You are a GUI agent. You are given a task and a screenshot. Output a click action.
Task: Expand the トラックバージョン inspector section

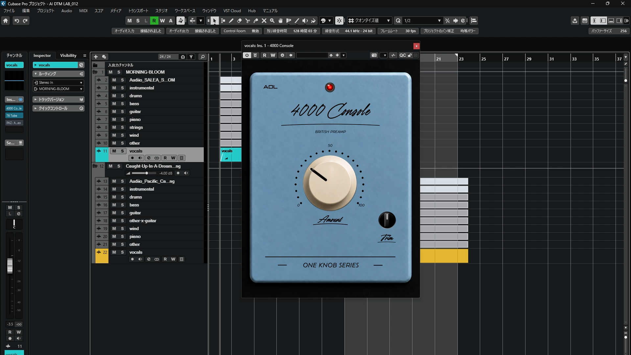[x=58, y=99]
